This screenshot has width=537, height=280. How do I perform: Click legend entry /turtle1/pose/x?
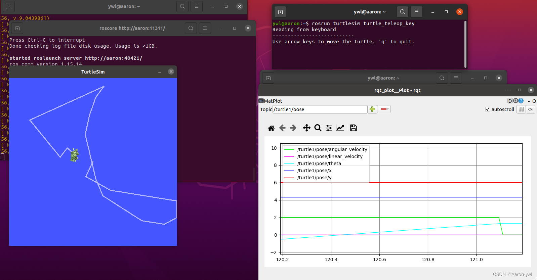[x=314, y=171]
